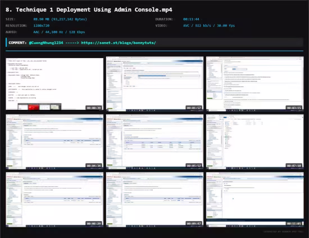Click the resolution value "1280x720"
The image size is (309, 238).
point(42,26)
